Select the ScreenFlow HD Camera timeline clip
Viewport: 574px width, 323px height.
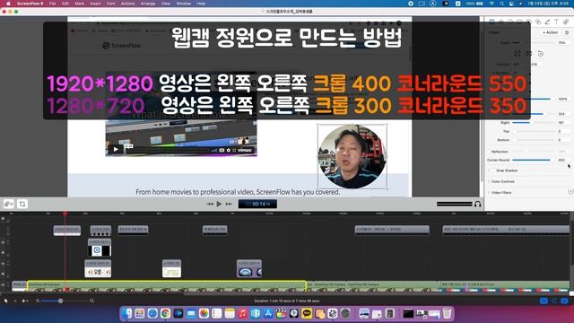167,286
